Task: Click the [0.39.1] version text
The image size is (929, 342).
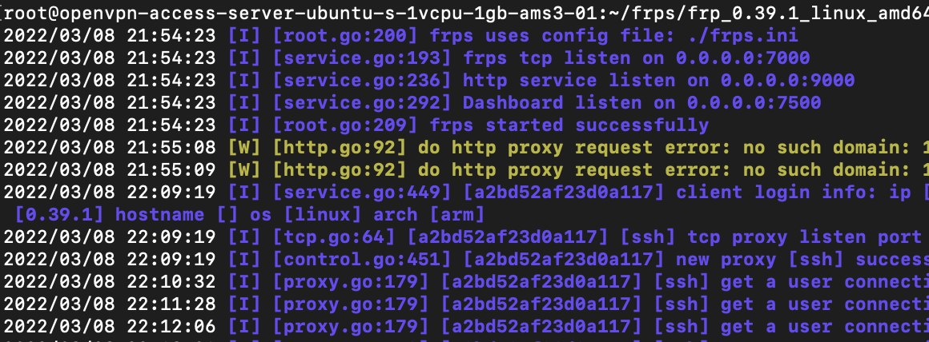Action: click(x=59, y=214)
